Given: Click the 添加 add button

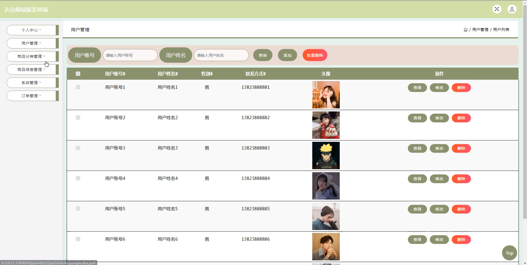Looking at the screenshot, I should [x=287, y=55].
